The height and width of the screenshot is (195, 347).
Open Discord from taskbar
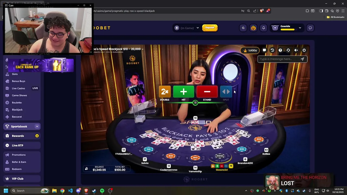[x=78, y=191]
